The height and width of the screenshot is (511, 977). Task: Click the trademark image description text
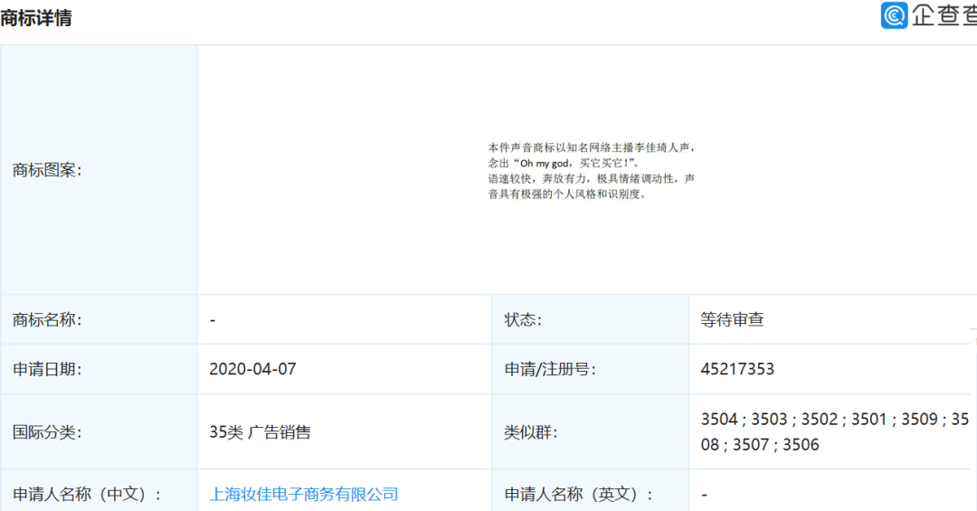pyautogui.click(x=592, y=171)
